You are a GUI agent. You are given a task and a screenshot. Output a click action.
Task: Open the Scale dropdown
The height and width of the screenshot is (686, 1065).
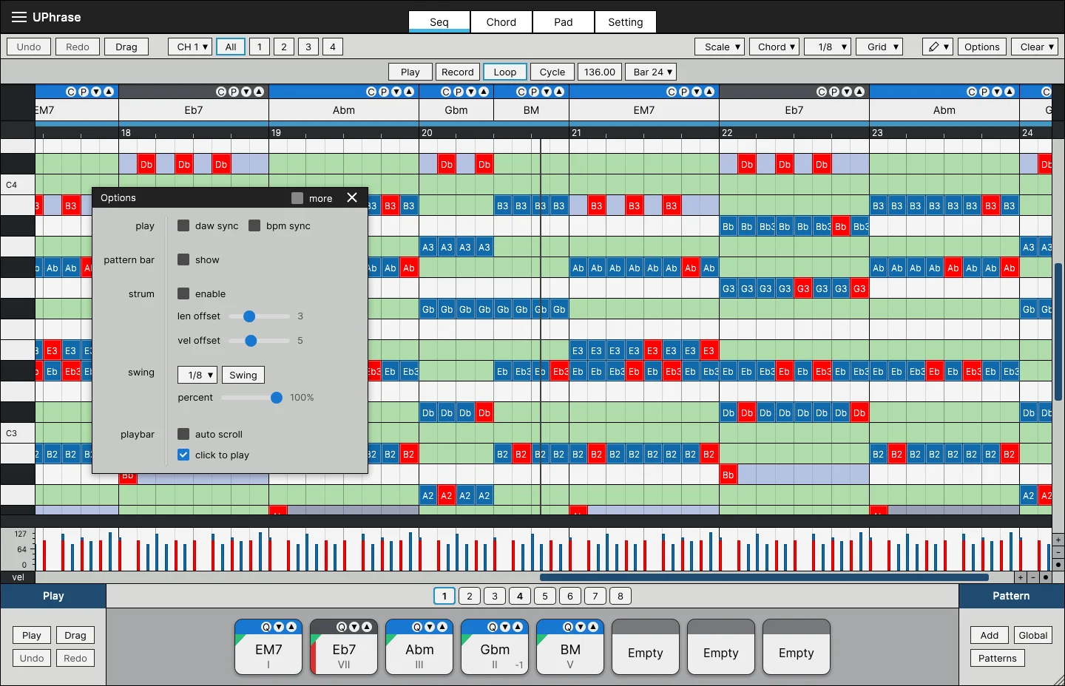click(x=720, y=47)
